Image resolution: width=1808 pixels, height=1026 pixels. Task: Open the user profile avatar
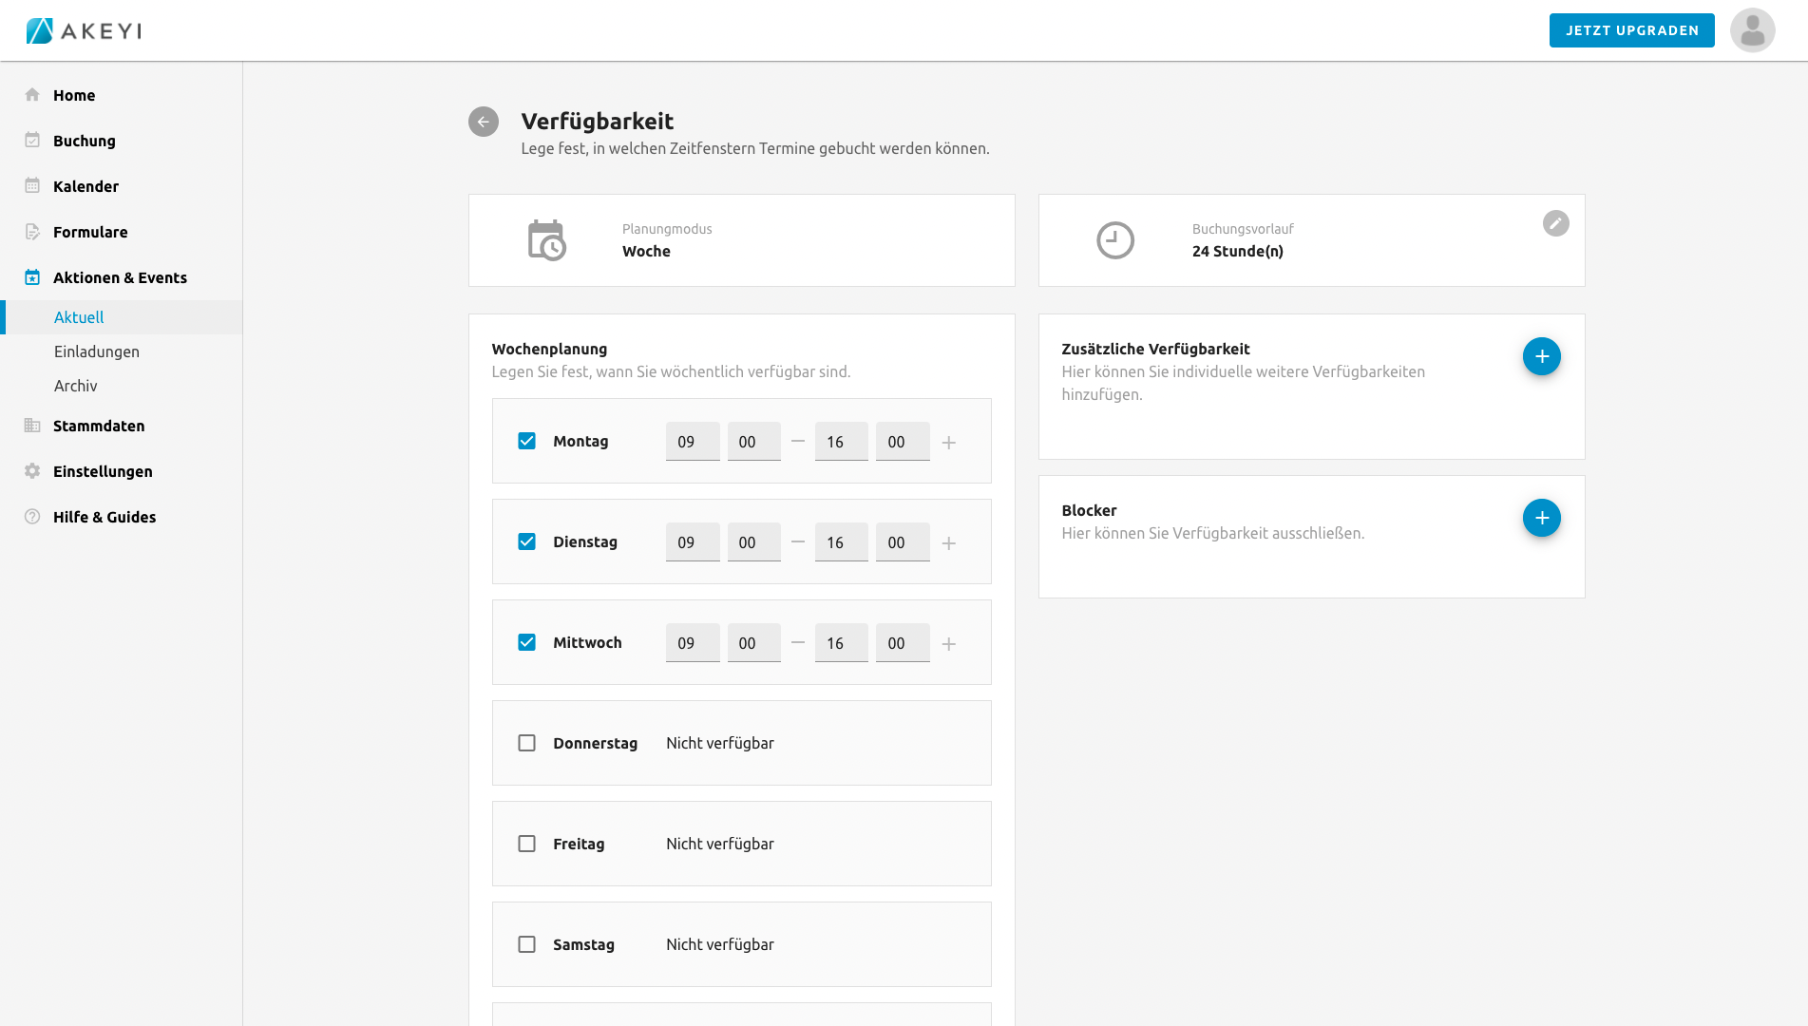tap(1752, 30)
